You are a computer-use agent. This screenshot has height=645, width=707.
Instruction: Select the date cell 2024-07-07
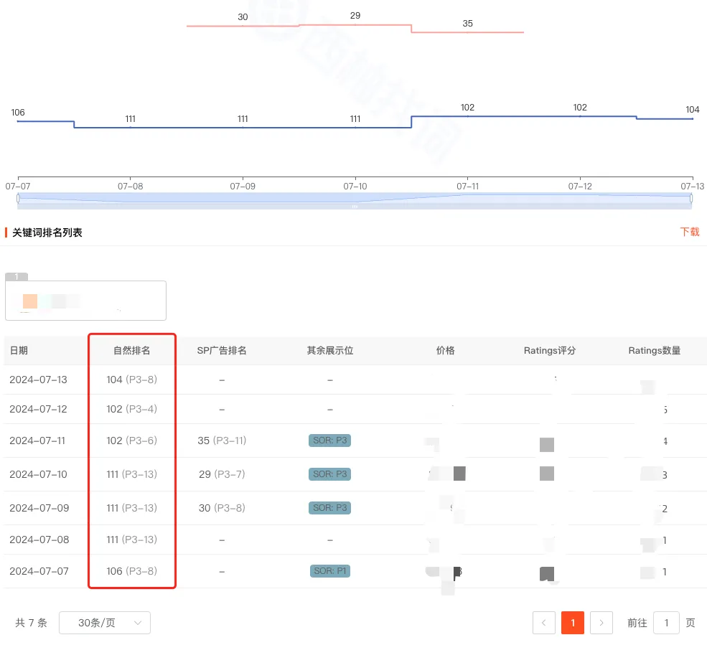pyautogui.click(x=39, y=571)
